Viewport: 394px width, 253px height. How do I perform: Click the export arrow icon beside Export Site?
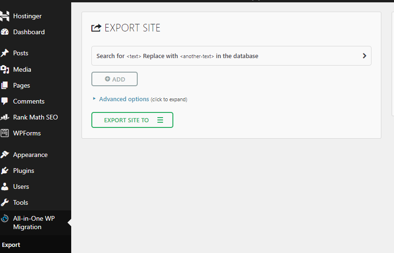(x=96, y=28)
